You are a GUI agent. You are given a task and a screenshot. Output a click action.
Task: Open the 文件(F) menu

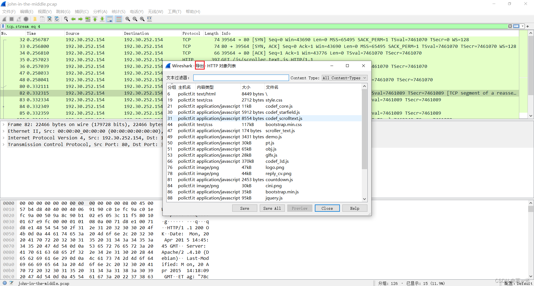click(x=9, y=11)
